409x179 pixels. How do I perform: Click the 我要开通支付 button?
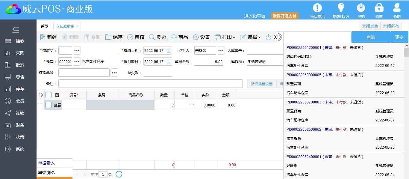tap(284, 16)
